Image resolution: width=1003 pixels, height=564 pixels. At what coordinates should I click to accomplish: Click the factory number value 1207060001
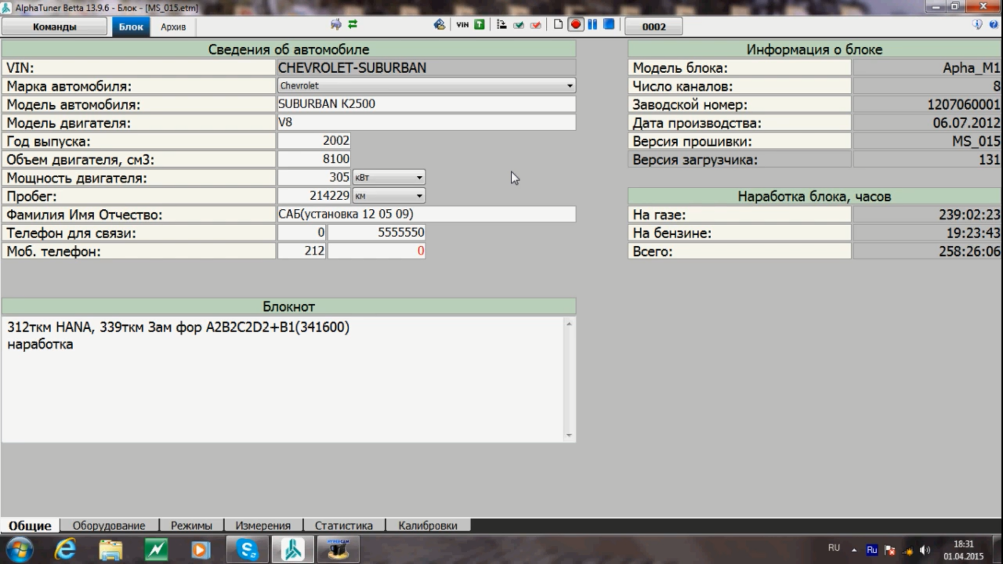(x=927, y=104)
